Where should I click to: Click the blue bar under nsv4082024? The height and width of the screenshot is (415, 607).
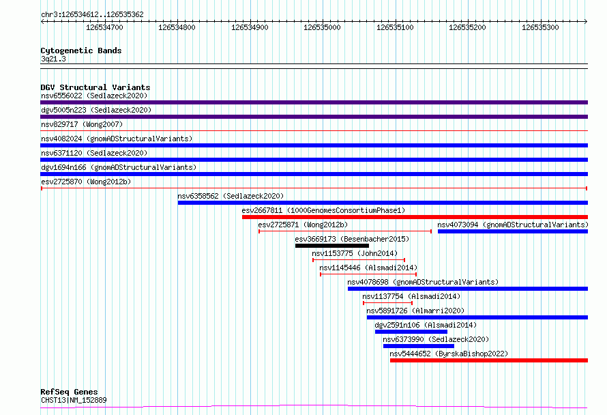pos(314,145)
